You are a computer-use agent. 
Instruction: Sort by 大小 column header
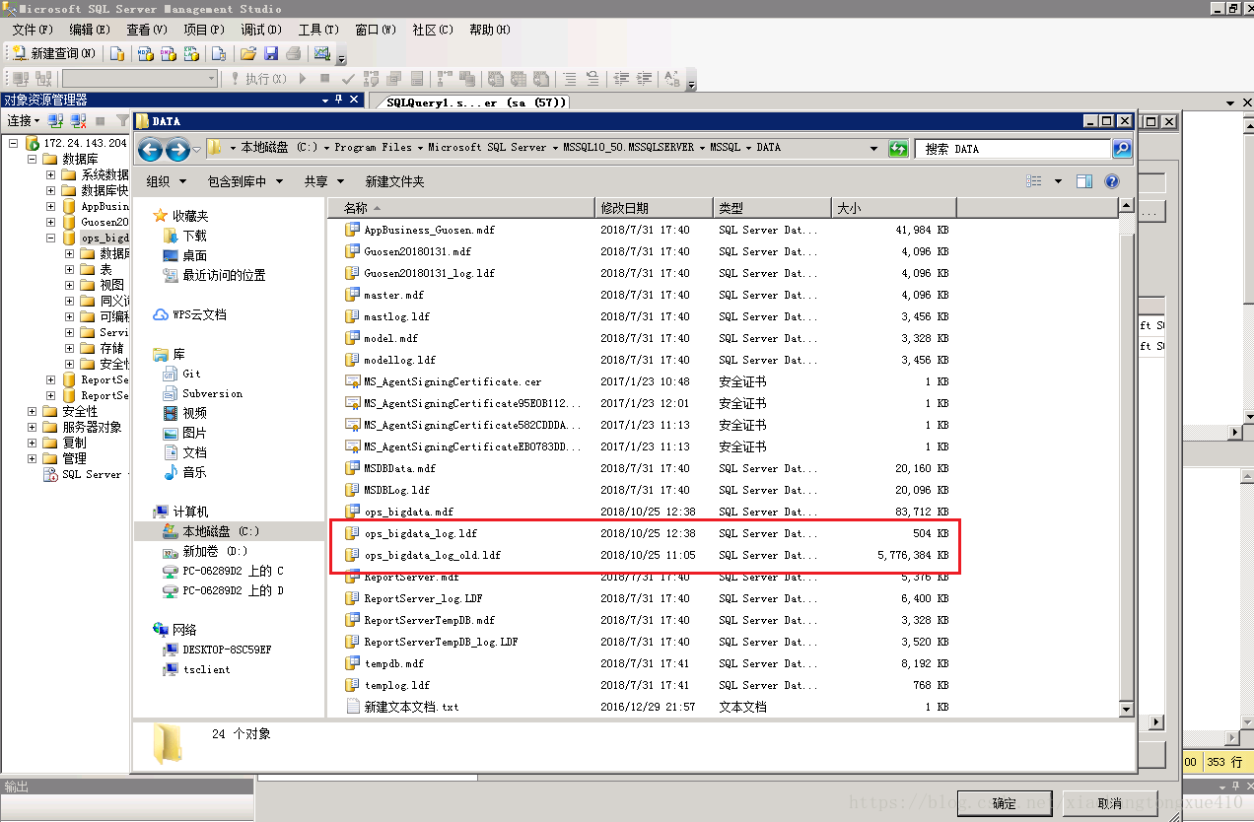893,208
